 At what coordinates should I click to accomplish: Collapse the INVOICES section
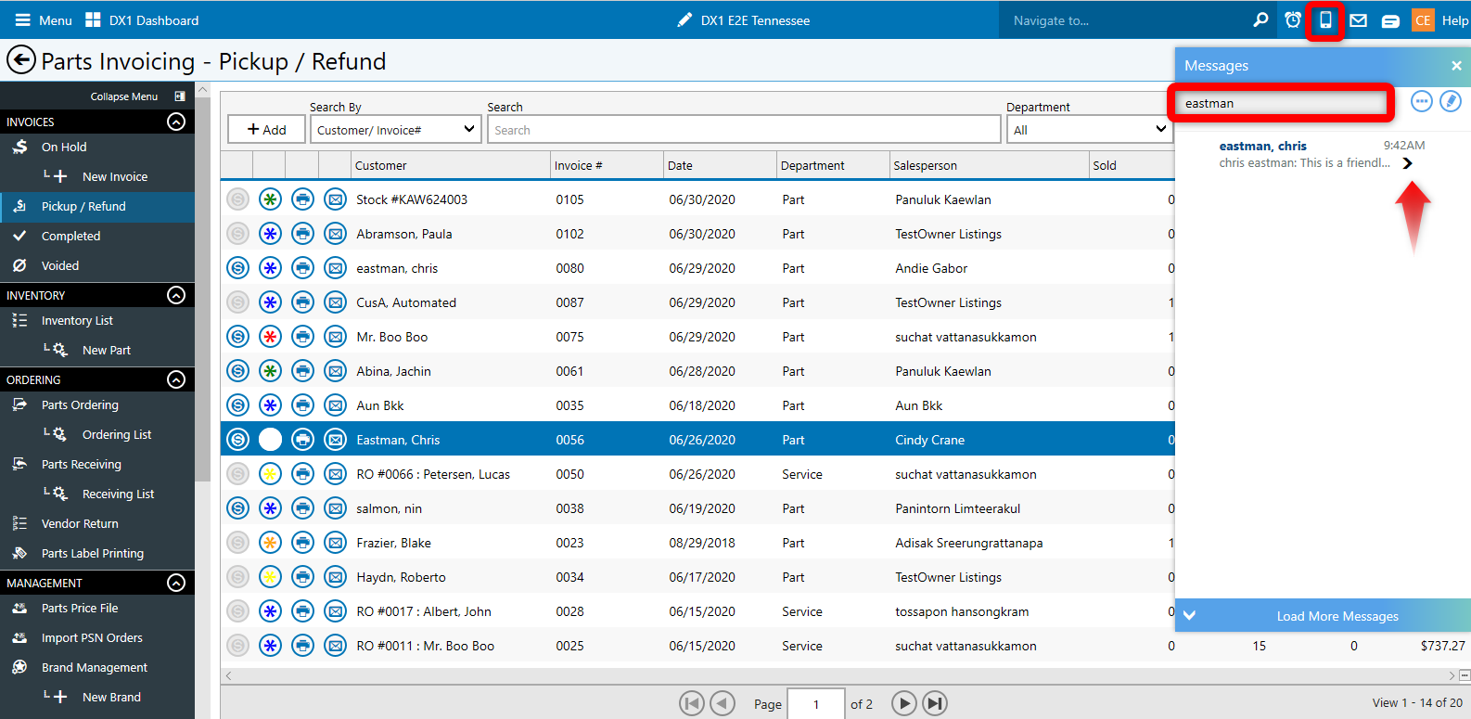click(176, 122)
